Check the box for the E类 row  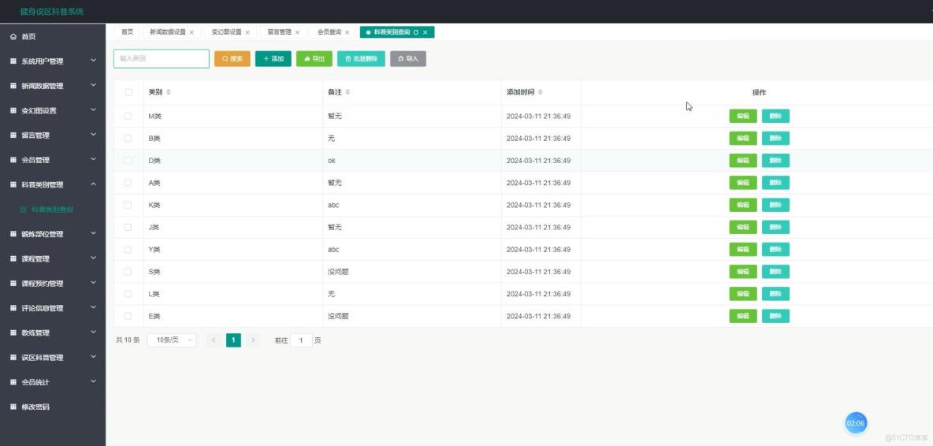(x=128, y=316)
